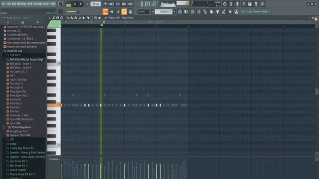The height and width of the screenshot is (179, 319).
Task: Click the multilink to controllers icon
Action: pos(131,12)
